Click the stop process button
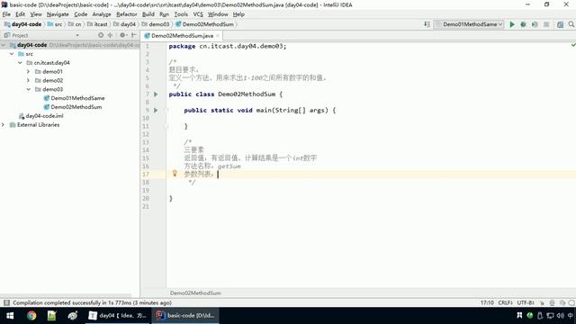576x324 pixels. (546, 24)
